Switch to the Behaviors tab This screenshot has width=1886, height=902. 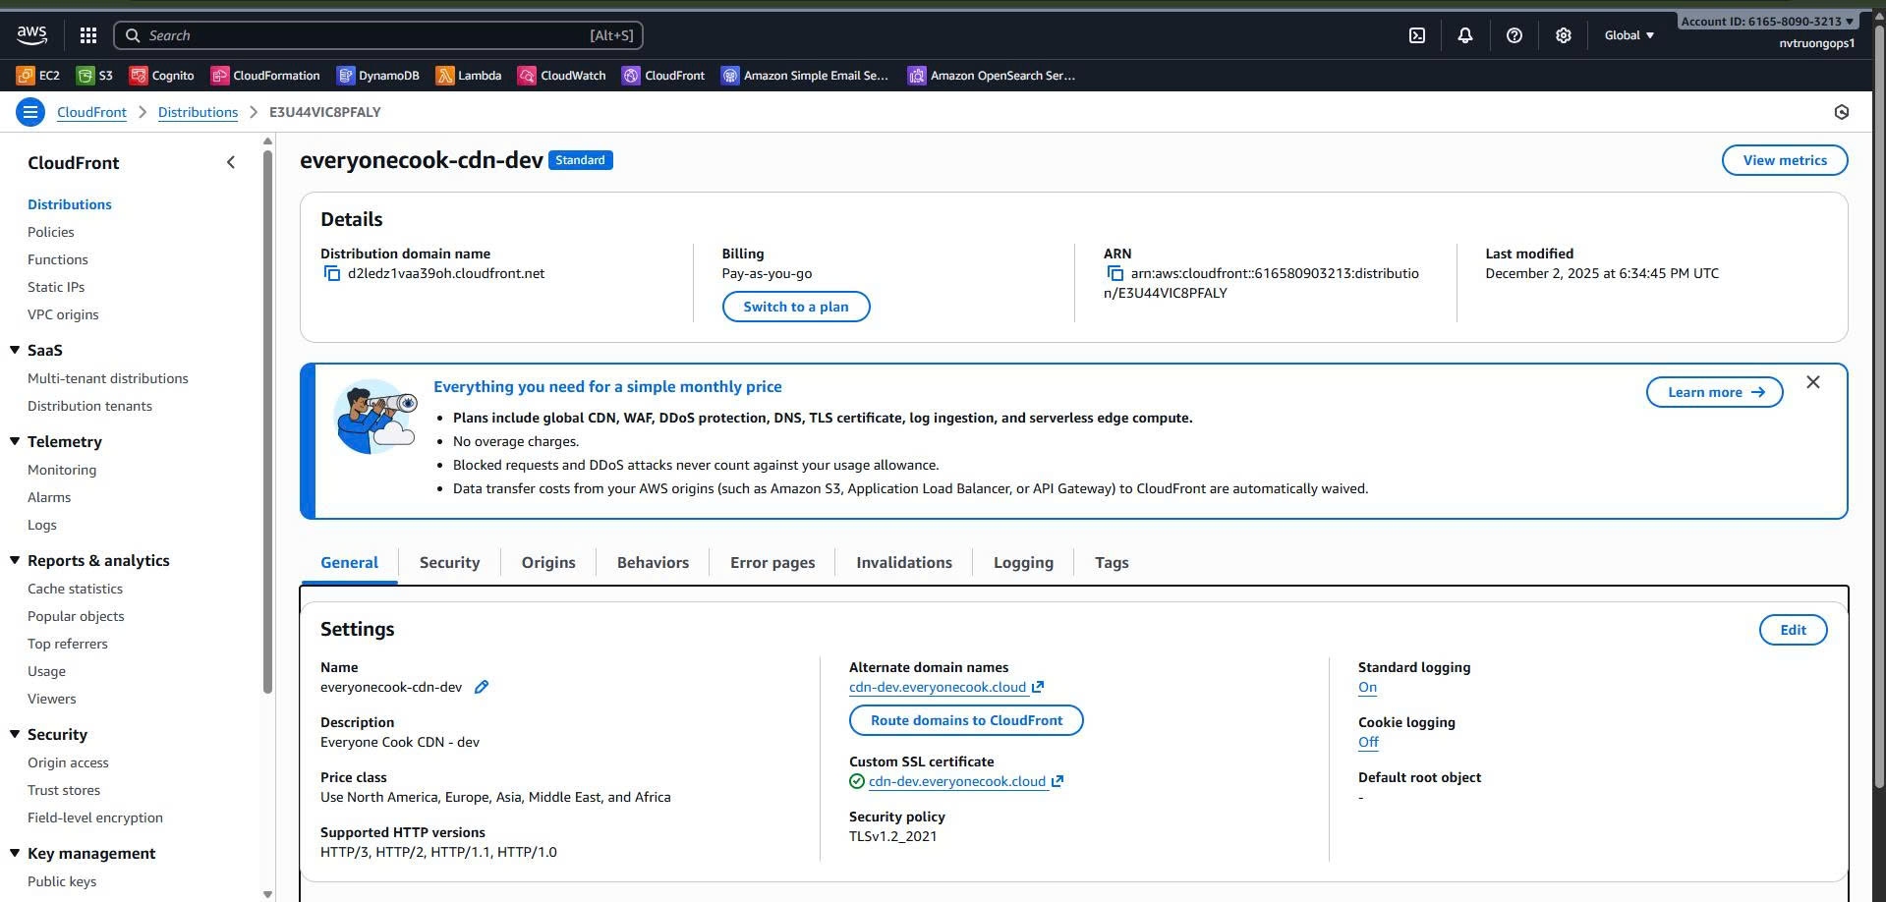coord(653,563)
